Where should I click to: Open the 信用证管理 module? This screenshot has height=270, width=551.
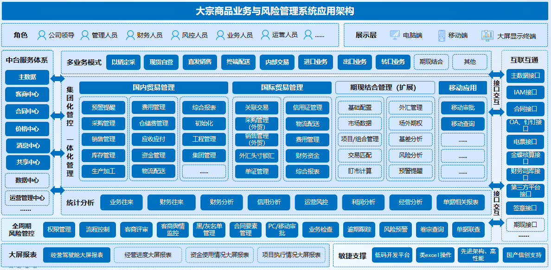pos(308,107)
